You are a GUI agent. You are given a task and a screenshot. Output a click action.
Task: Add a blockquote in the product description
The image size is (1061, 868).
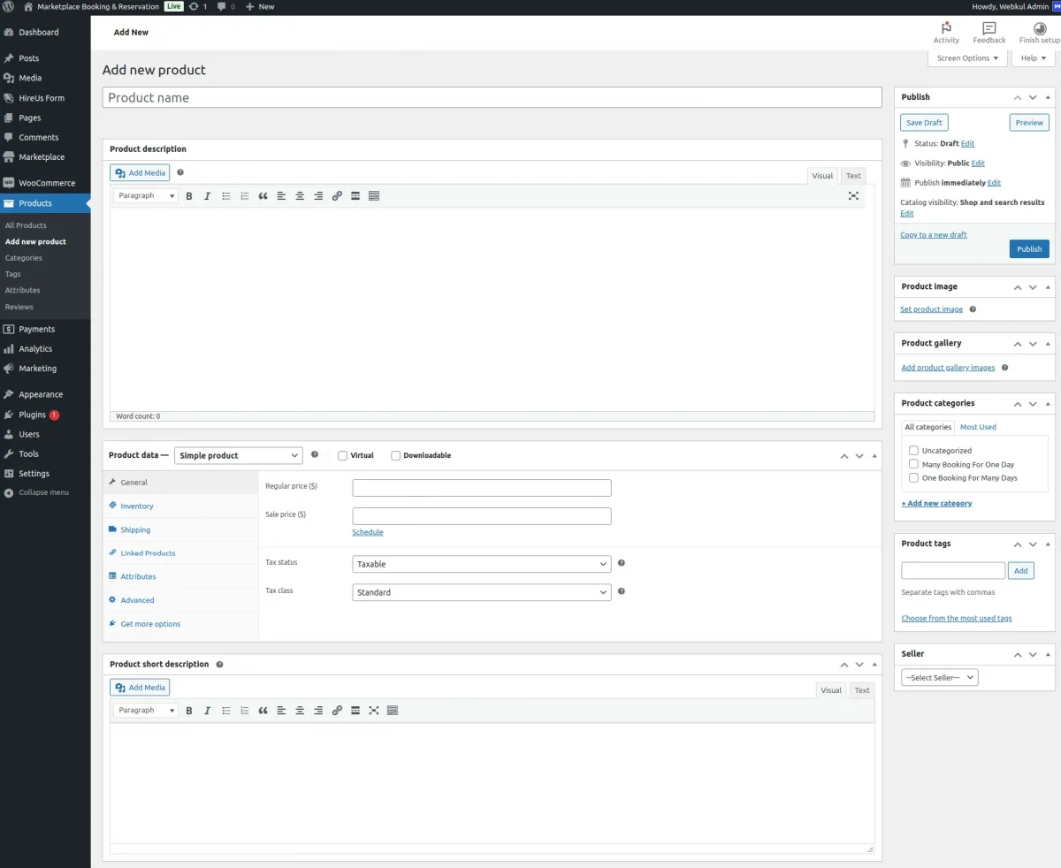[263, 195]
